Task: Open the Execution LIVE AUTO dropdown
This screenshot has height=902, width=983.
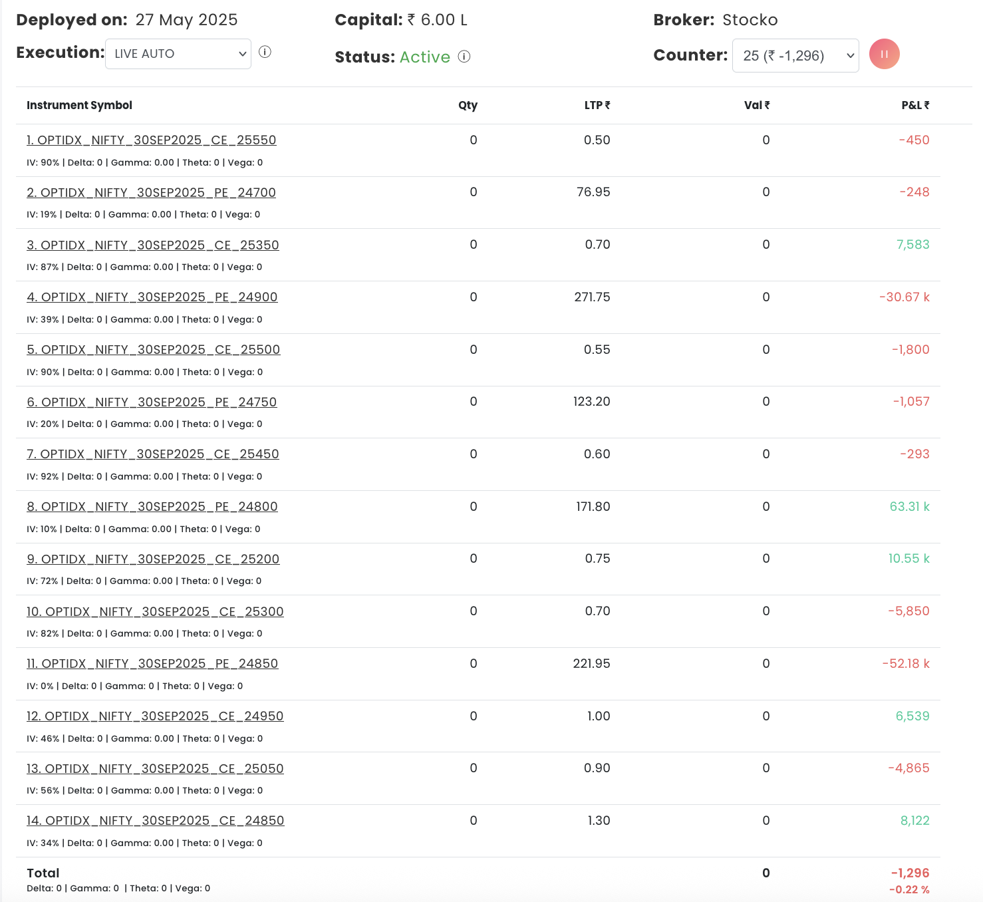Action: coord(178,54)
